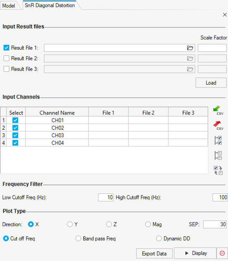Close the SnR Diagonal Distortion panel
This screenshot has width=228, height=261.
[x=225, y=15]
